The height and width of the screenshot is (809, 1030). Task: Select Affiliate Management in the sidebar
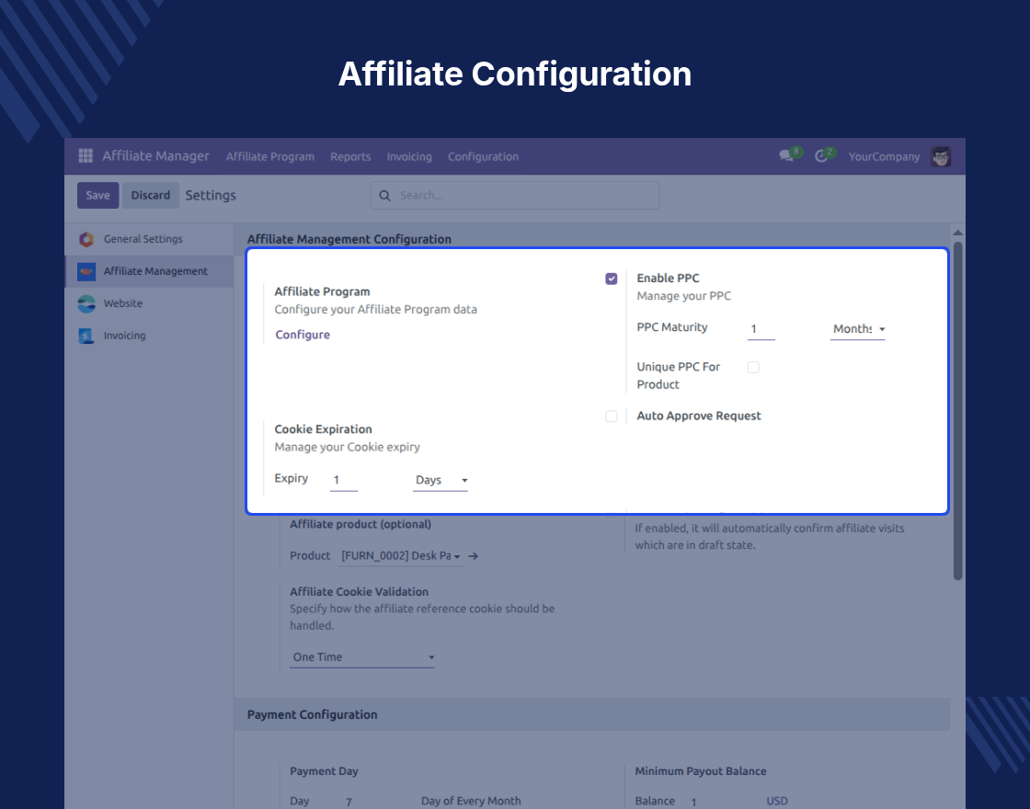[149, 271]
